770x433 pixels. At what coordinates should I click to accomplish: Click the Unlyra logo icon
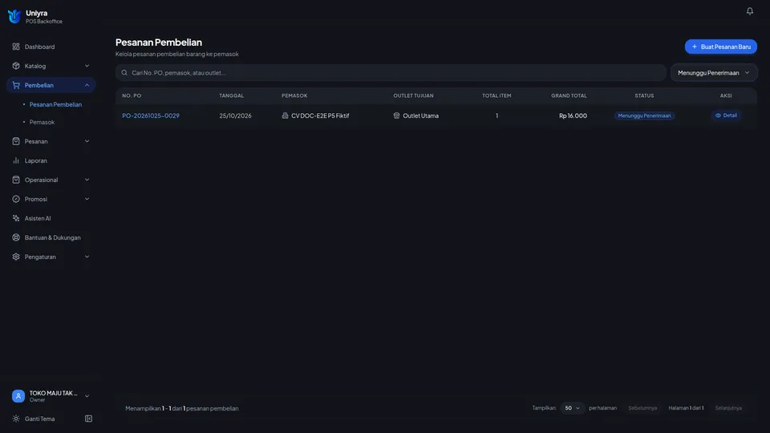point(14,16)
